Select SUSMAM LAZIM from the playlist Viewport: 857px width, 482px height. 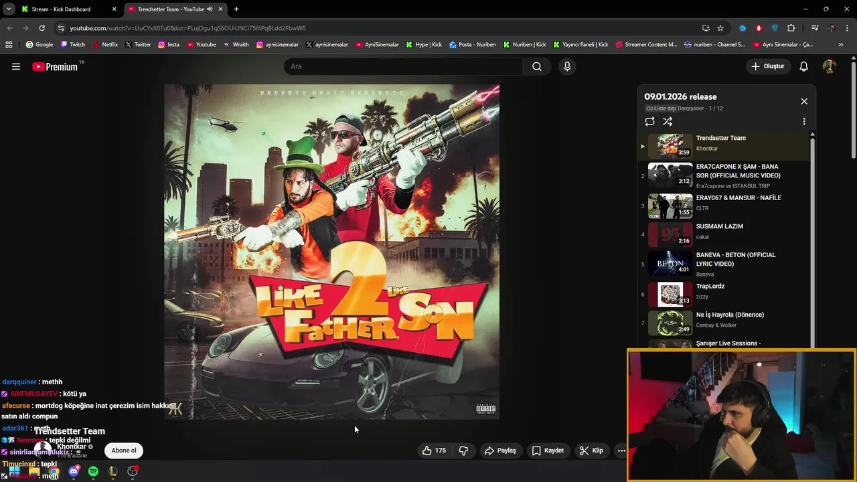tap(723, 234)
